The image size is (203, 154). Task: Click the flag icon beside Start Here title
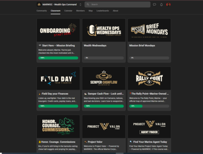click(40, 45)
